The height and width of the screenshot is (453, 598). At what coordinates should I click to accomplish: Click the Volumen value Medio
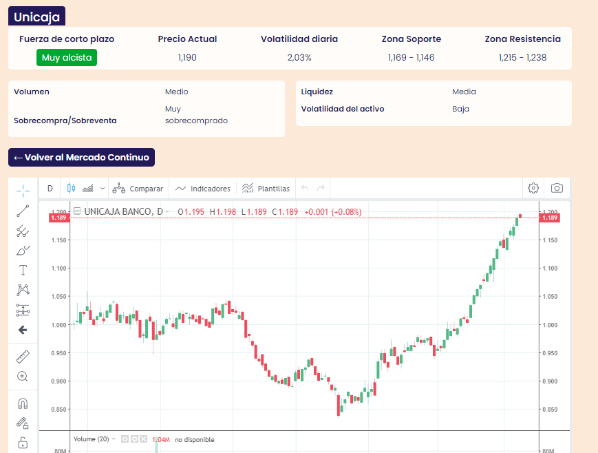click(x=177, y=92)
